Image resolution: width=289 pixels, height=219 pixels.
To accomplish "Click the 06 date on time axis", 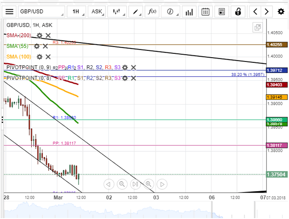I will click(x=211, y=197).
